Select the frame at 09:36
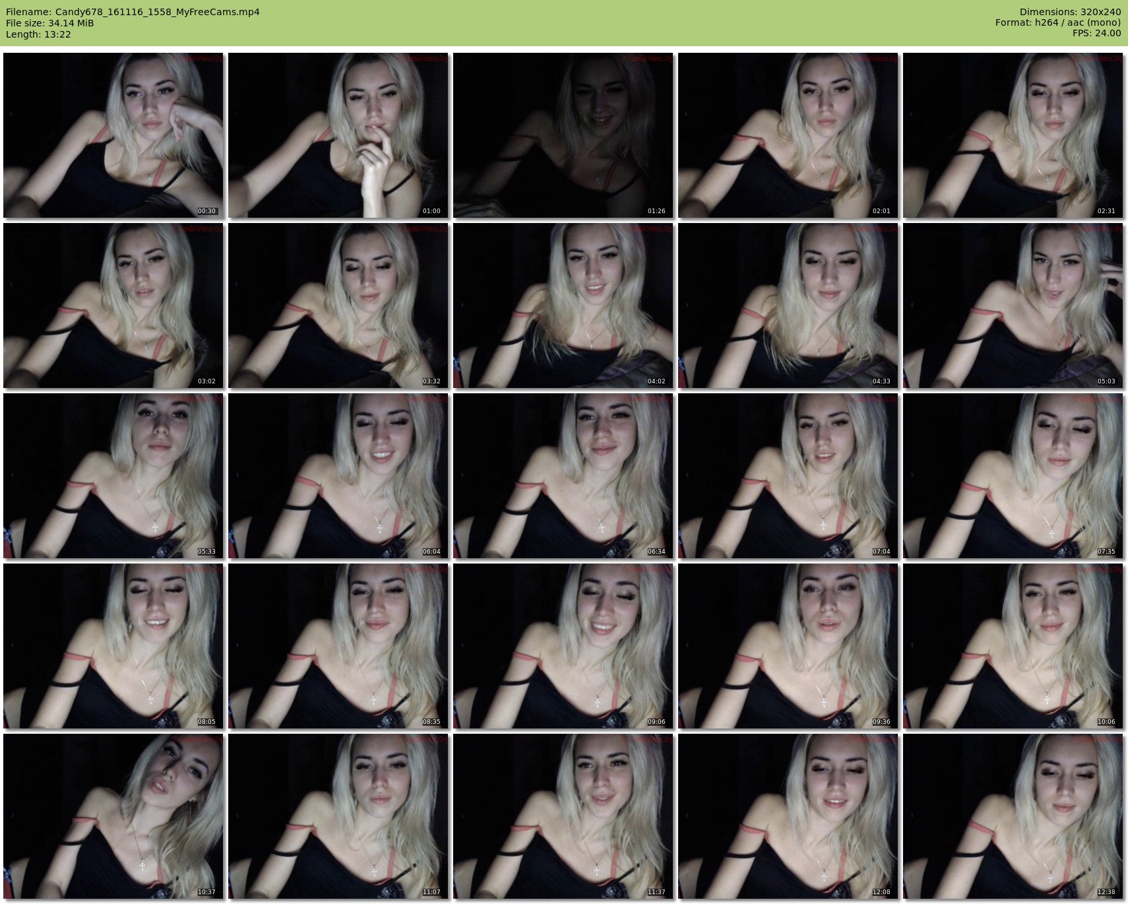 click(788, 646)
